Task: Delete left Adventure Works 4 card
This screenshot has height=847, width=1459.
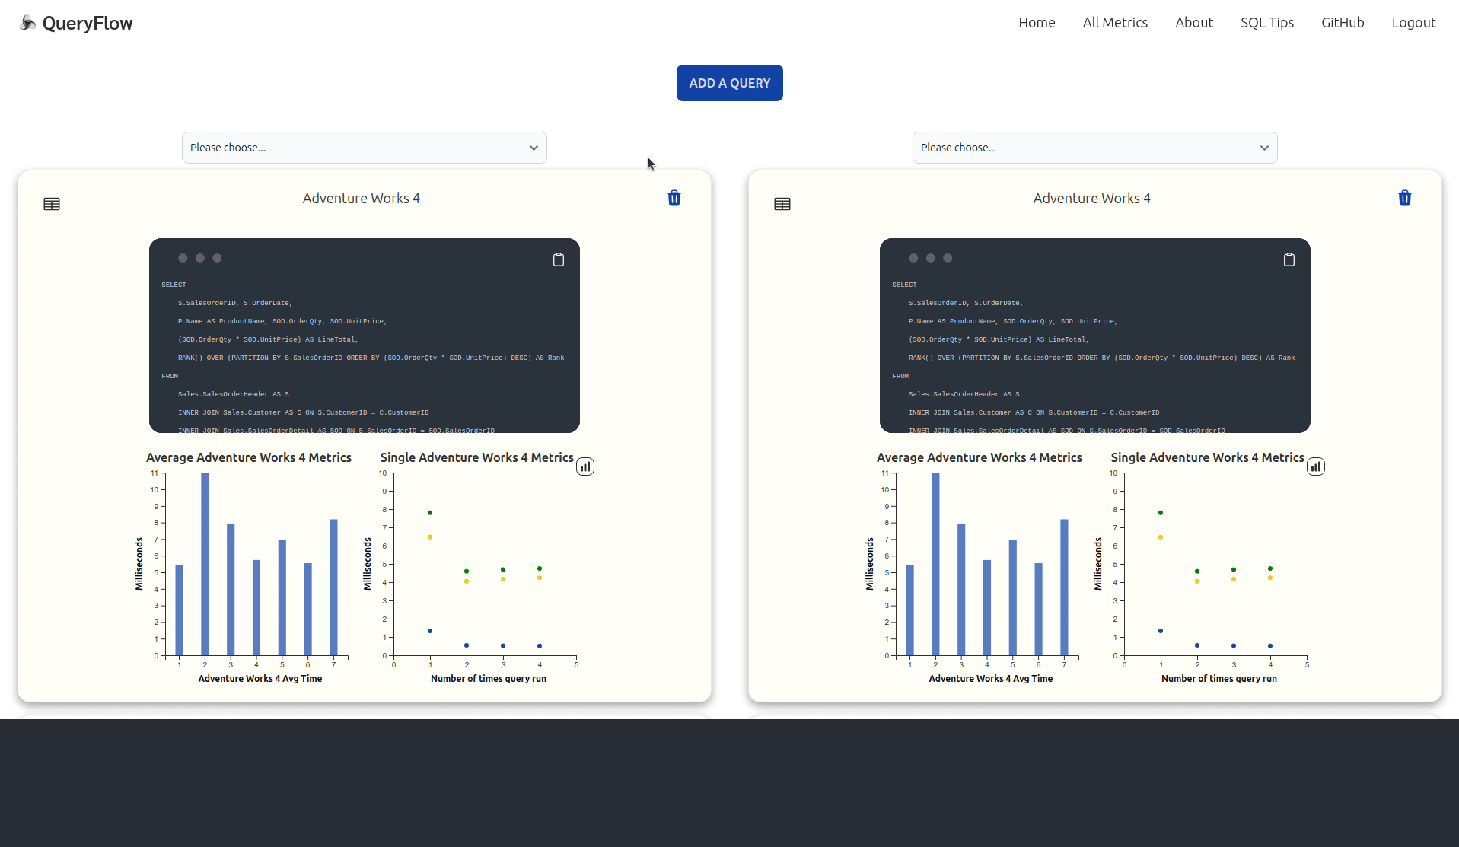Action: pyautogui.click(x=674, y=198)
